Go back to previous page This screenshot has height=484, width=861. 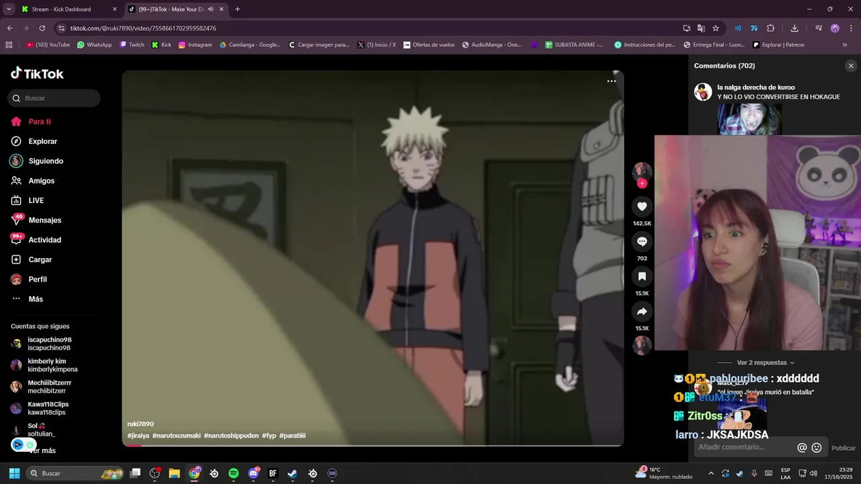[x=9, y=28]
